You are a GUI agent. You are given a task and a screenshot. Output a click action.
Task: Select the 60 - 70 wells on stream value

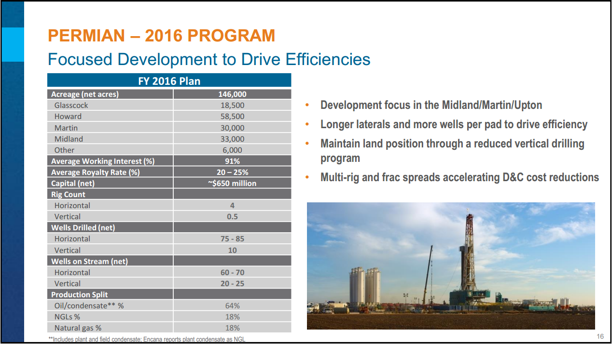(232, 272)
